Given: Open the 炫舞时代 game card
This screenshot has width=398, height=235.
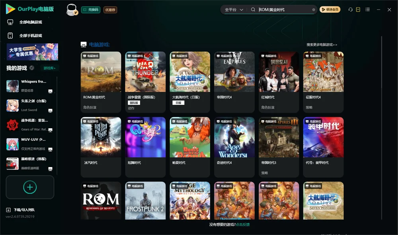Looking at the screenshot, I should click(x=145, y=147).
